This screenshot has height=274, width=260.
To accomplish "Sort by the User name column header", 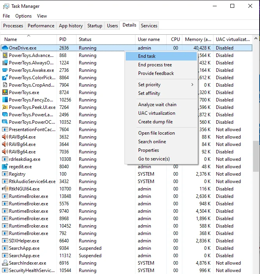I will tap(151, 39).
